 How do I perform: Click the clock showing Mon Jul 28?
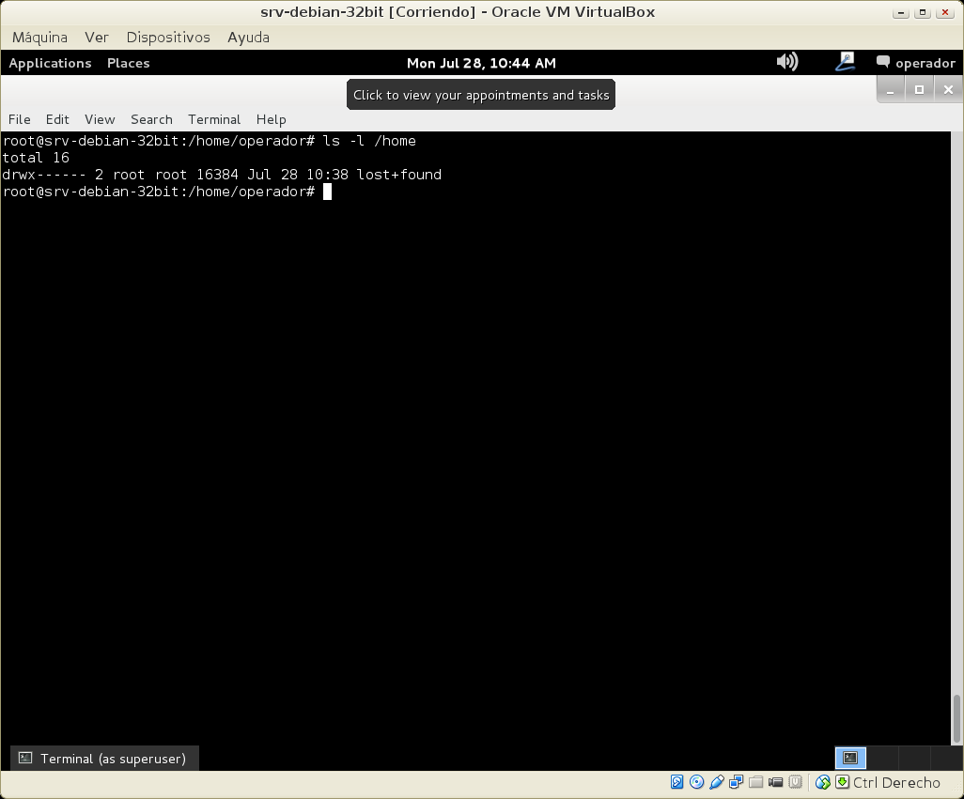481,63
